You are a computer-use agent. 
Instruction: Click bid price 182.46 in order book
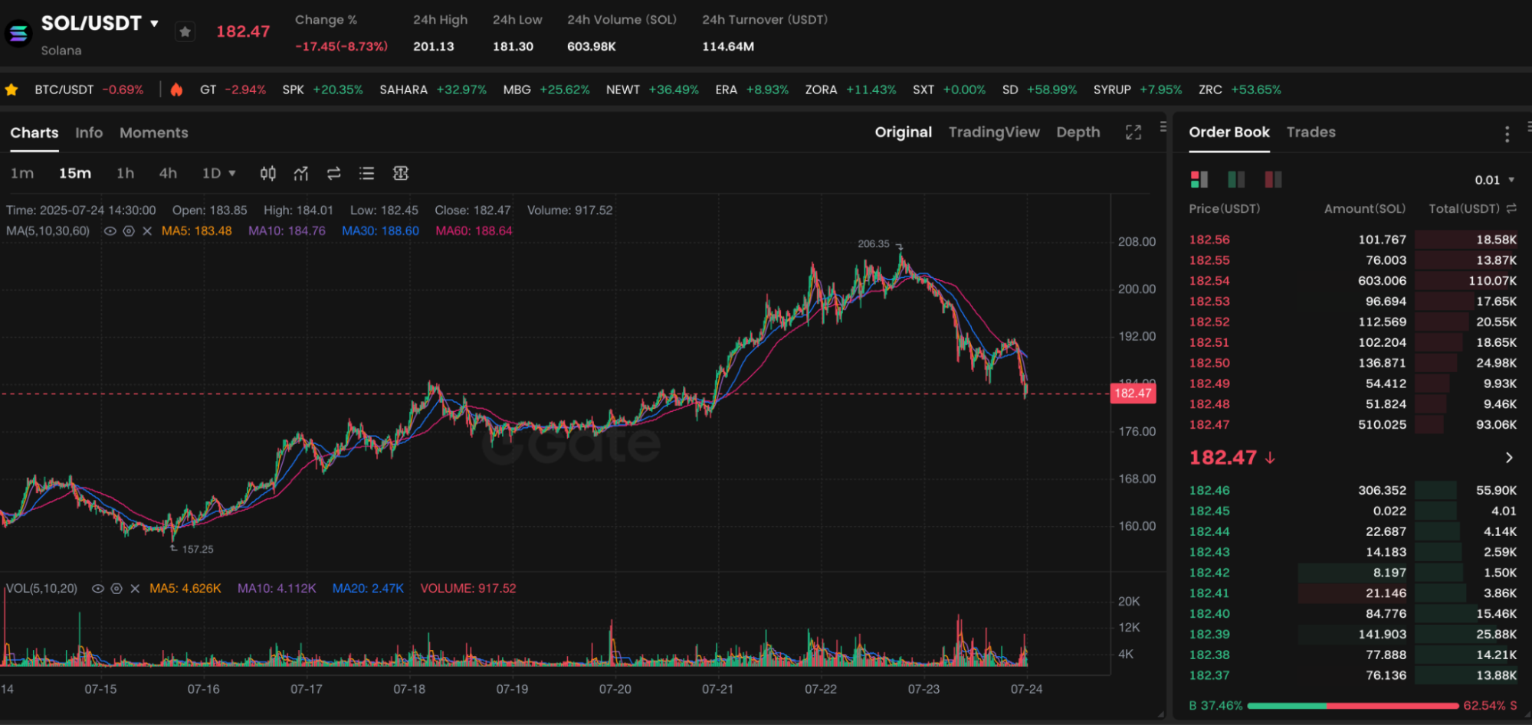pyautogui.click(x=1209, y=491)
